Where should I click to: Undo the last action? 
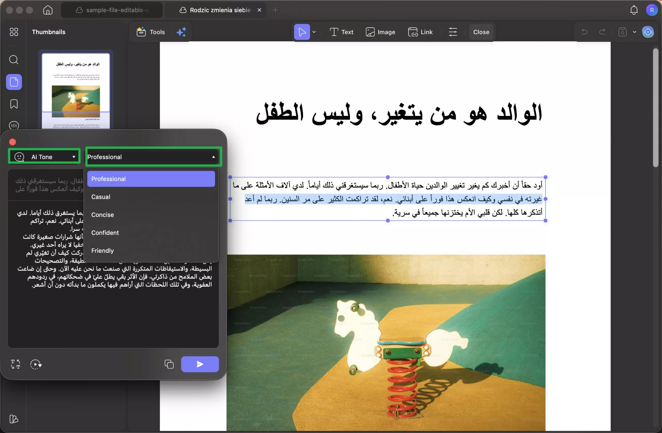[584, 32]
